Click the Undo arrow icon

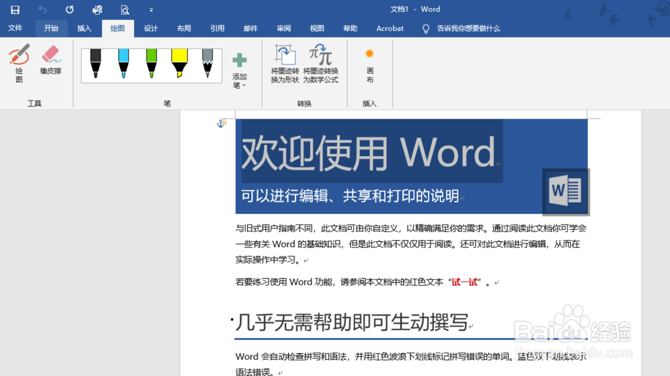(x=42, y=9)
